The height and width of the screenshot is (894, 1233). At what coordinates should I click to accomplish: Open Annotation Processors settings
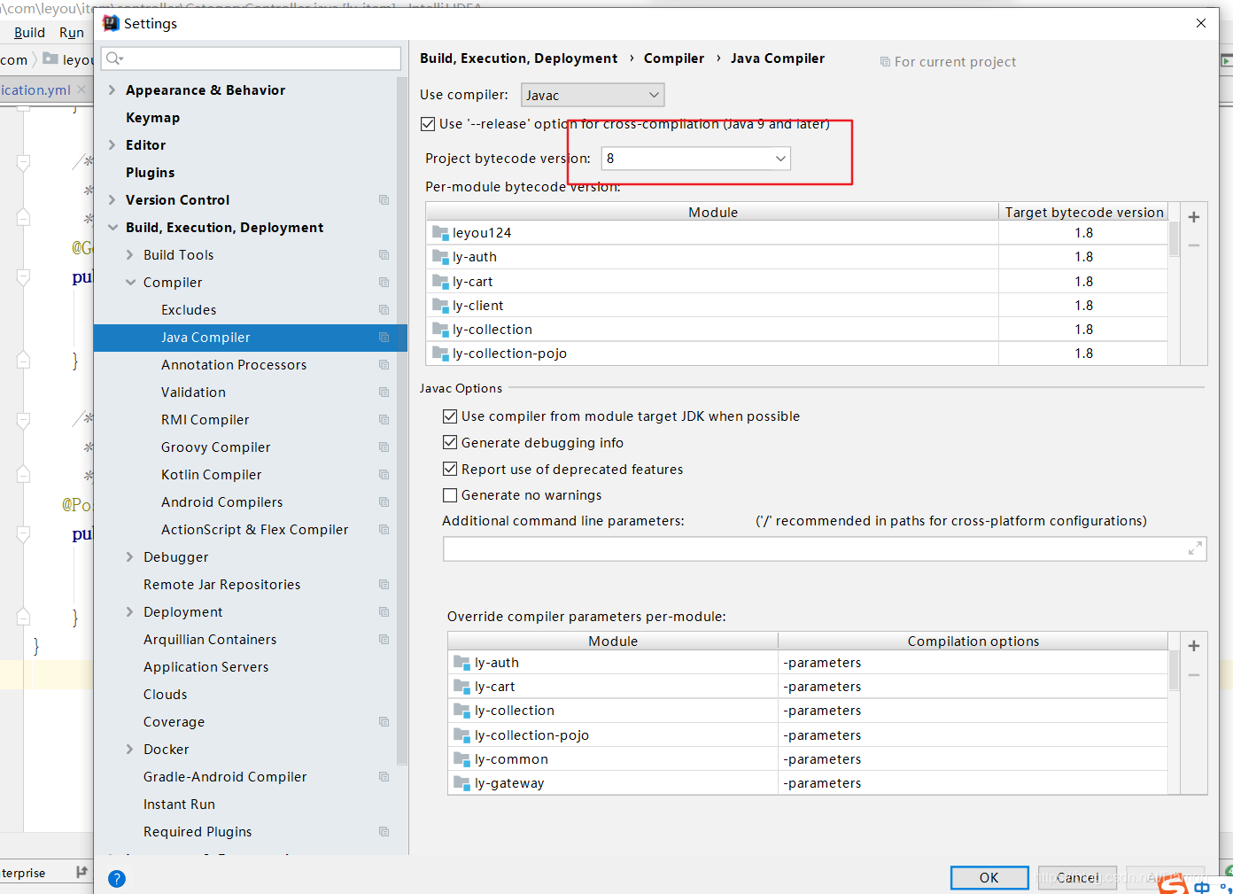coord(234,365)
